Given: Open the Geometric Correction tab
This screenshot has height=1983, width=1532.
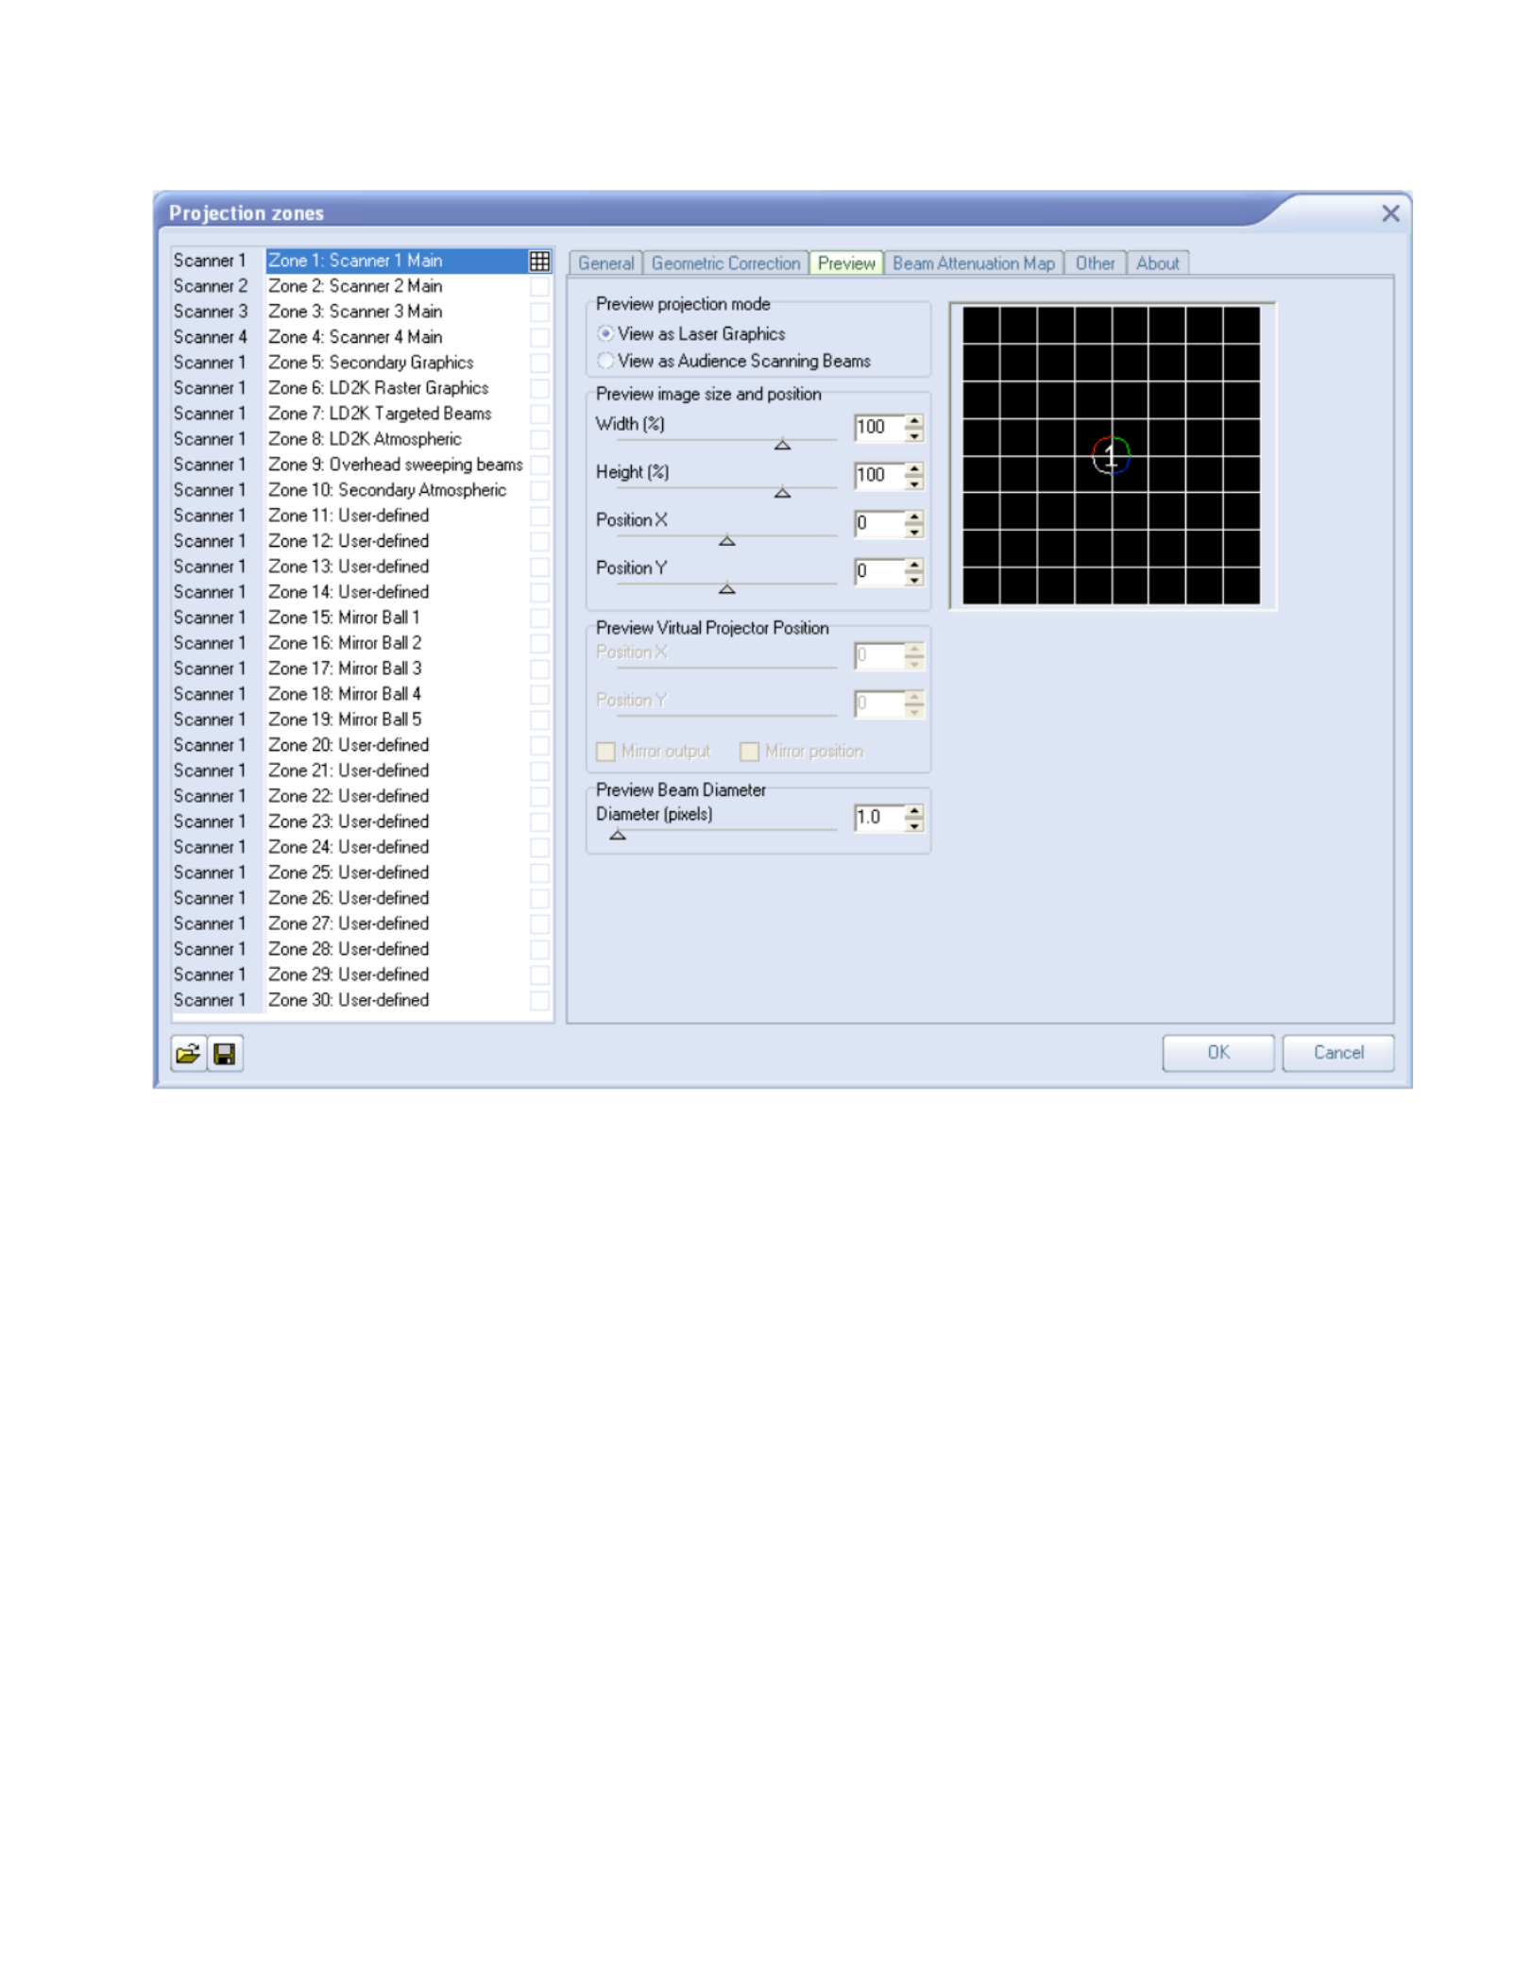Looking at the screenshot, I should tap(725, 263).
